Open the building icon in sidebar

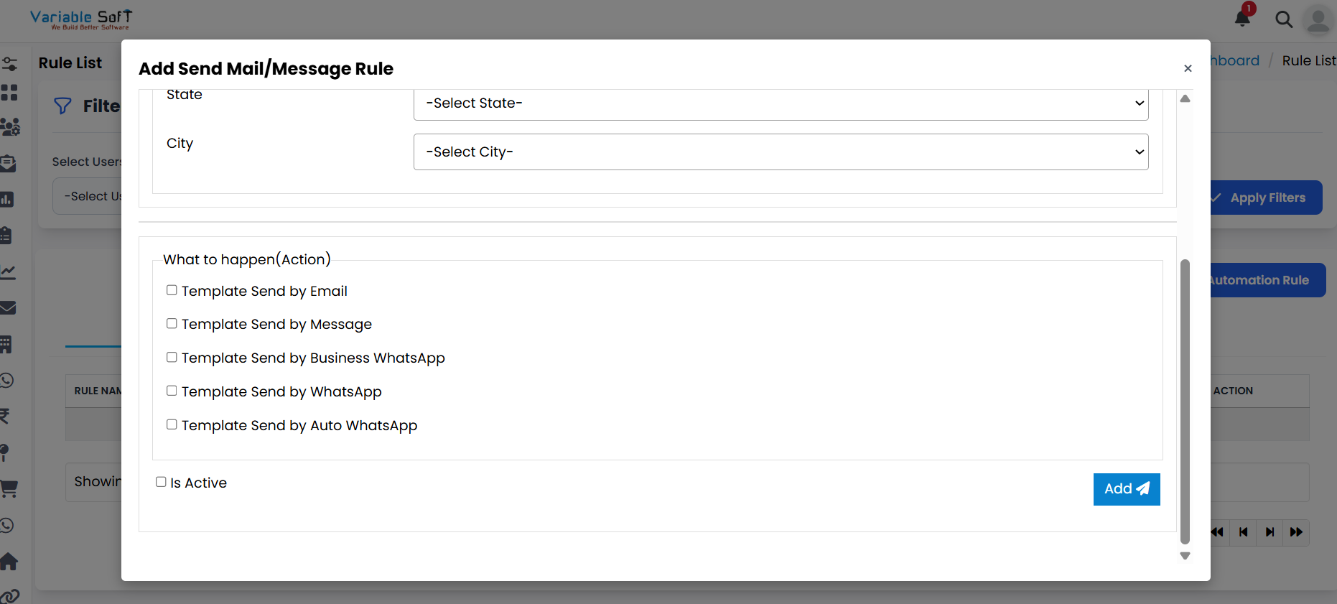(6, 344)
